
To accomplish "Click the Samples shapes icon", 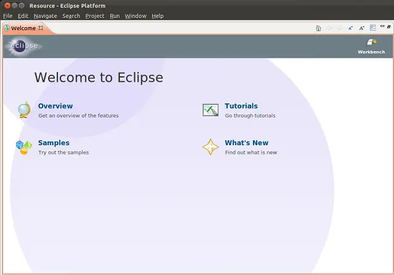I will click(24, 148).
